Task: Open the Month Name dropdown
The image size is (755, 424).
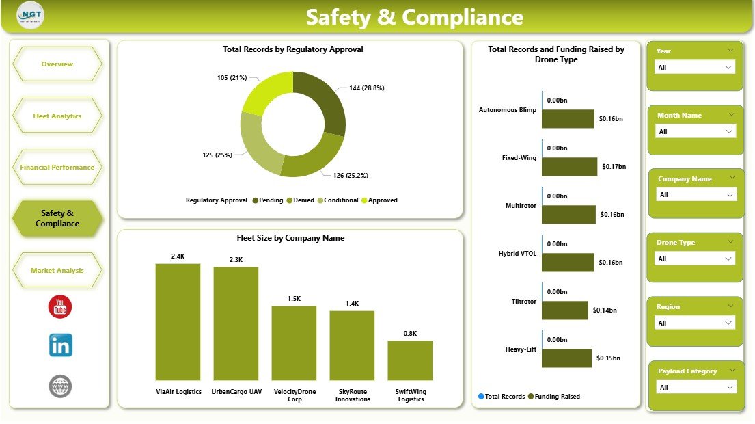Action: pyautogui.click(x=695, y=131)
